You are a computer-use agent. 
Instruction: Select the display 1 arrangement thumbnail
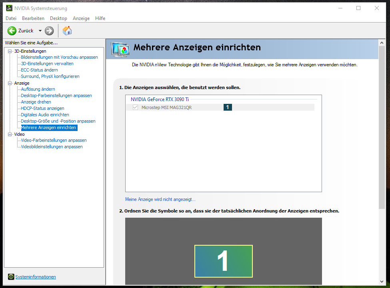click(224, 261)
